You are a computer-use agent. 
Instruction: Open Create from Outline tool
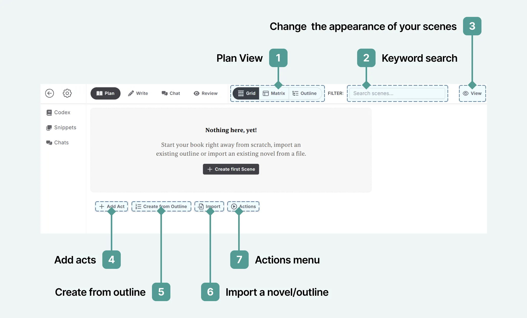tap(161, 206)
